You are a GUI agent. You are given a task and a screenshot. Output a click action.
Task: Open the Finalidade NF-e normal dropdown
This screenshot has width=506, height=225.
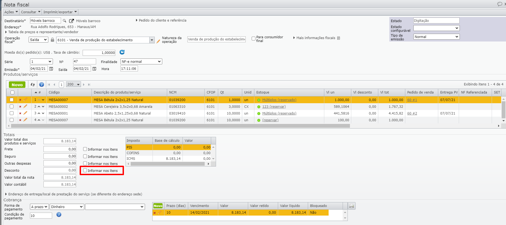pos(141,61)
